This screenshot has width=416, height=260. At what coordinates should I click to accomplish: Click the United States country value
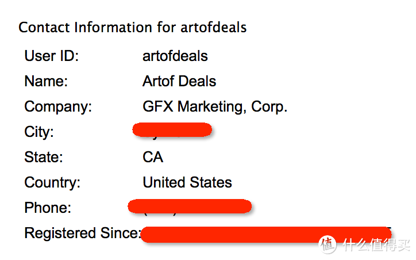(187, 182)
